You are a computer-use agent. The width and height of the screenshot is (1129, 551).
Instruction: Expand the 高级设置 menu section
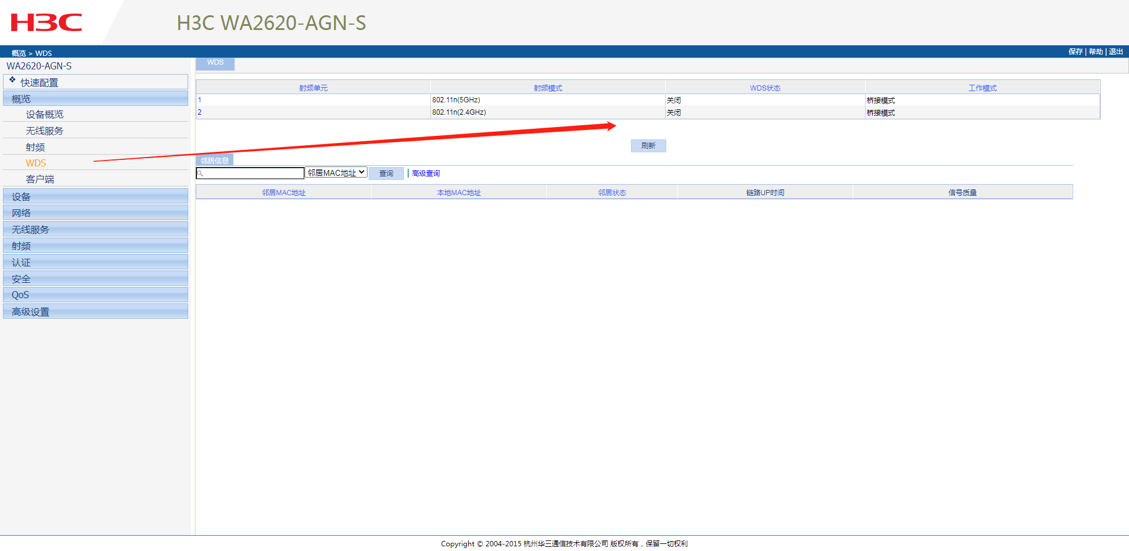tap(95, 312)
